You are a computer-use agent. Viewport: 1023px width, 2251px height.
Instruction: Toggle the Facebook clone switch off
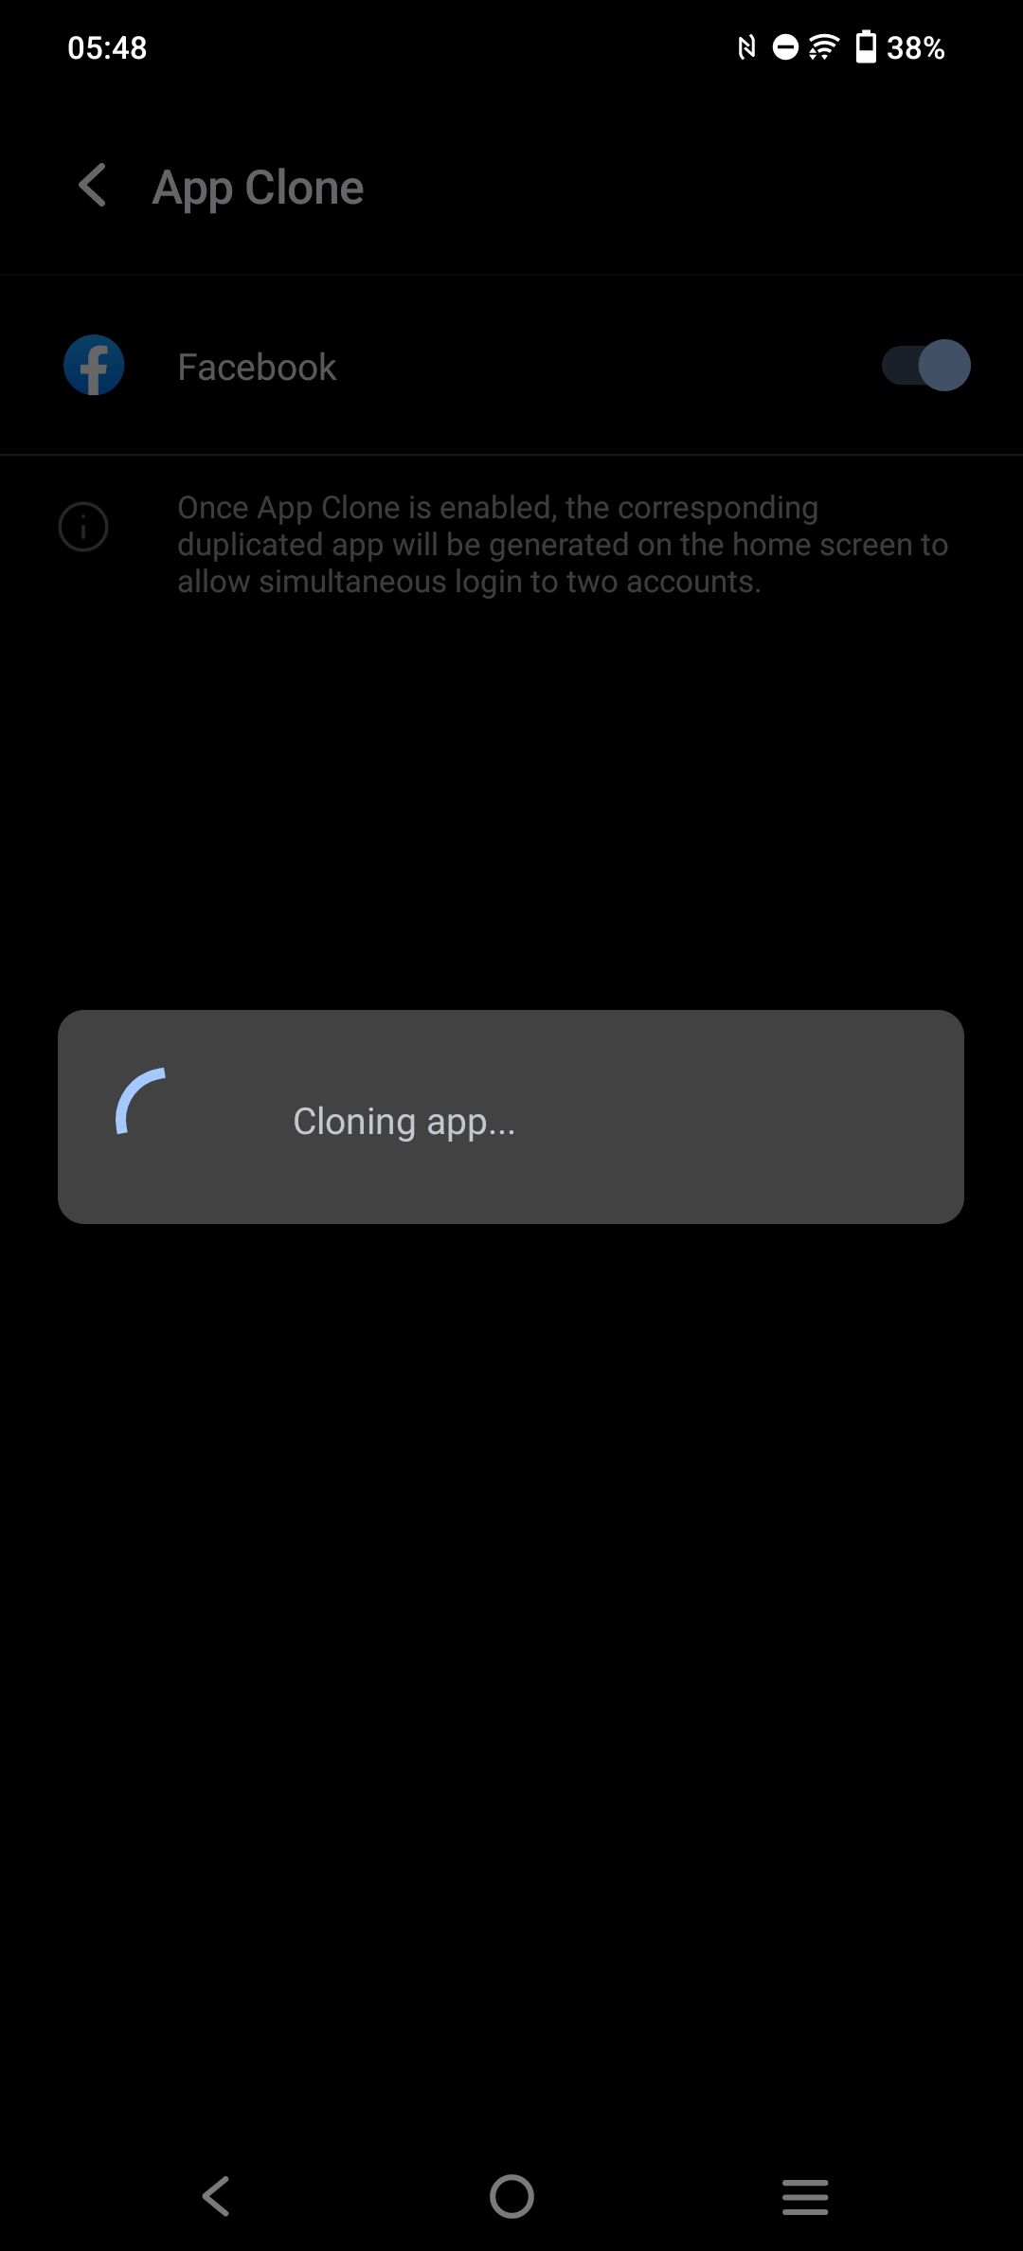pyautogui.click(x=925, y=365)
